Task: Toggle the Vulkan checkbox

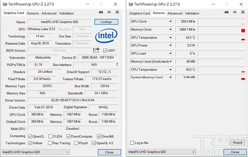Action: point(30,143)
